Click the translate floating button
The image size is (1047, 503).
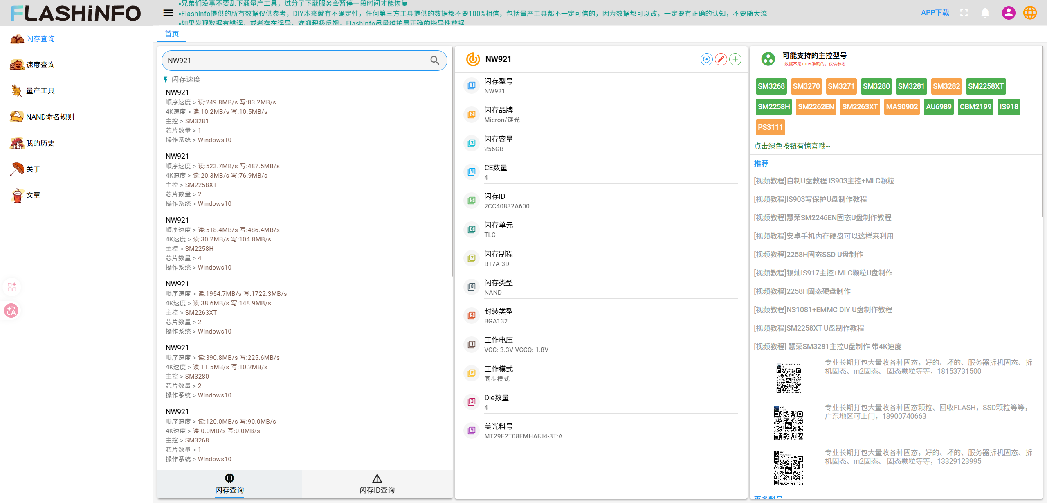tap(11, 311)
